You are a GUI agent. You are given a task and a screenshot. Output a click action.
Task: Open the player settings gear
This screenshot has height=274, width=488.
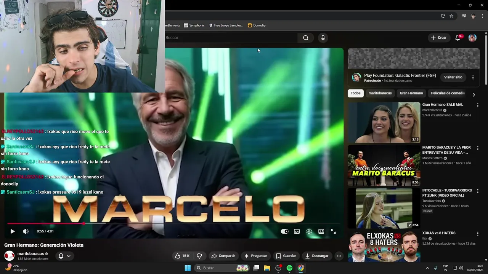[309, 231]
